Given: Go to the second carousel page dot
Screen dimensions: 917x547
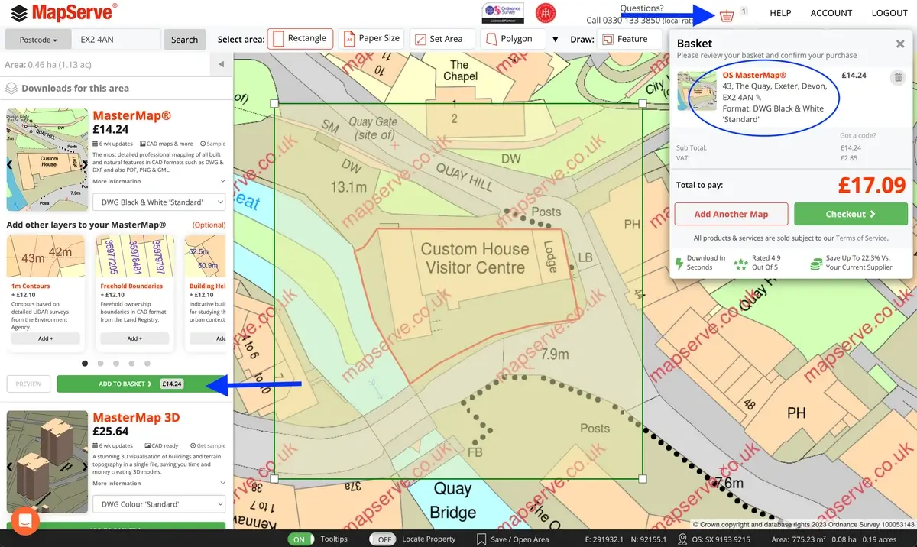Looking at the screenshot, I should click(x=100, y=364).
